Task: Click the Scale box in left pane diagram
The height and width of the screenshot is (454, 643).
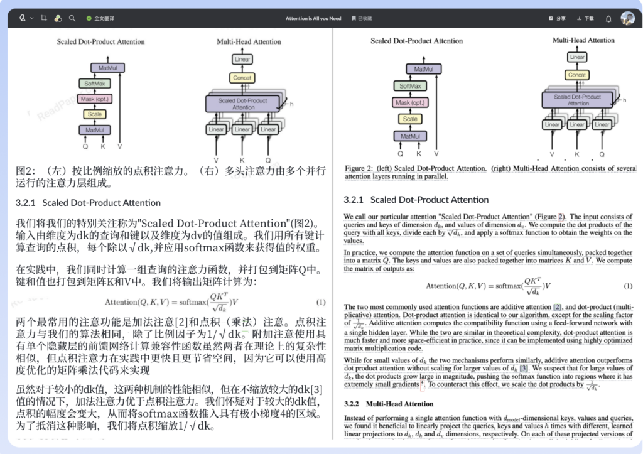Action: point(95,114)
